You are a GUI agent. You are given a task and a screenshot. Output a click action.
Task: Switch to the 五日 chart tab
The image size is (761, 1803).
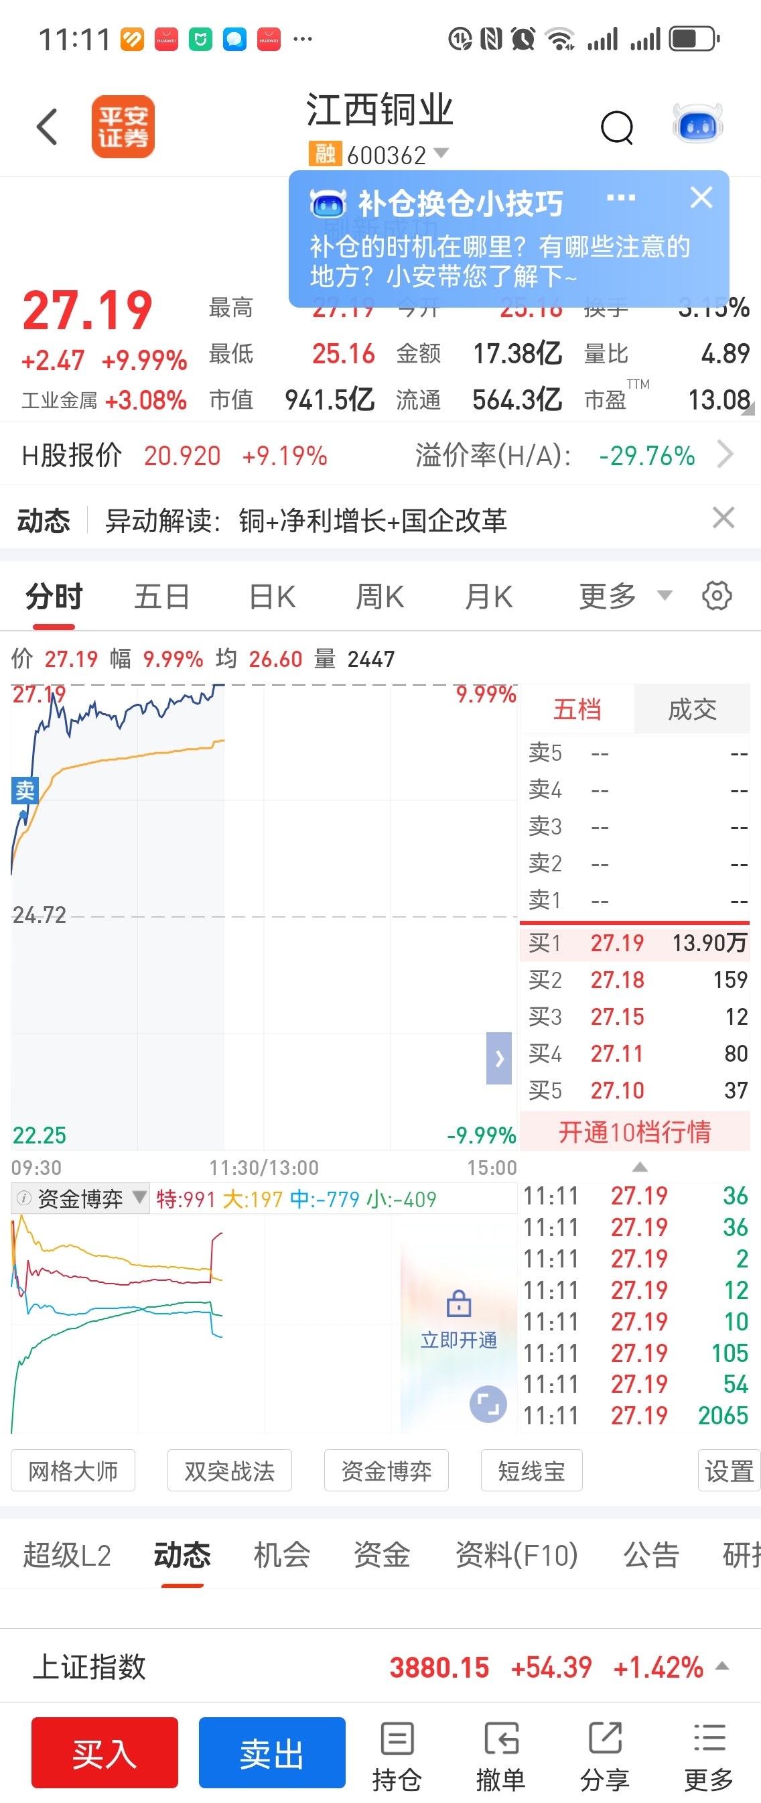point(162,597)
